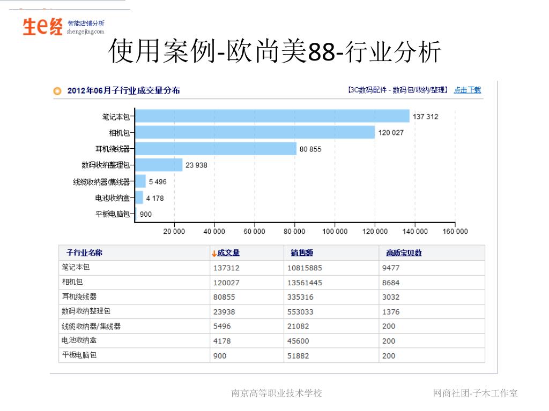The height and width of the screenshot is (411, 549).
Task: Click chart axis label 相机包
Action: [x=120, y=133]
